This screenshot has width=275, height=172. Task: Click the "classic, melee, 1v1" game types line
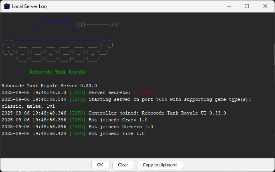(x=28, y=106)
